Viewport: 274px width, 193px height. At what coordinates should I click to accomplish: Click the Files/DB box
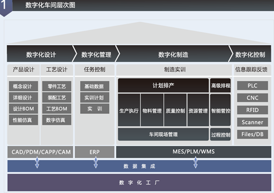pyautogui.click(x=252, y=134)
